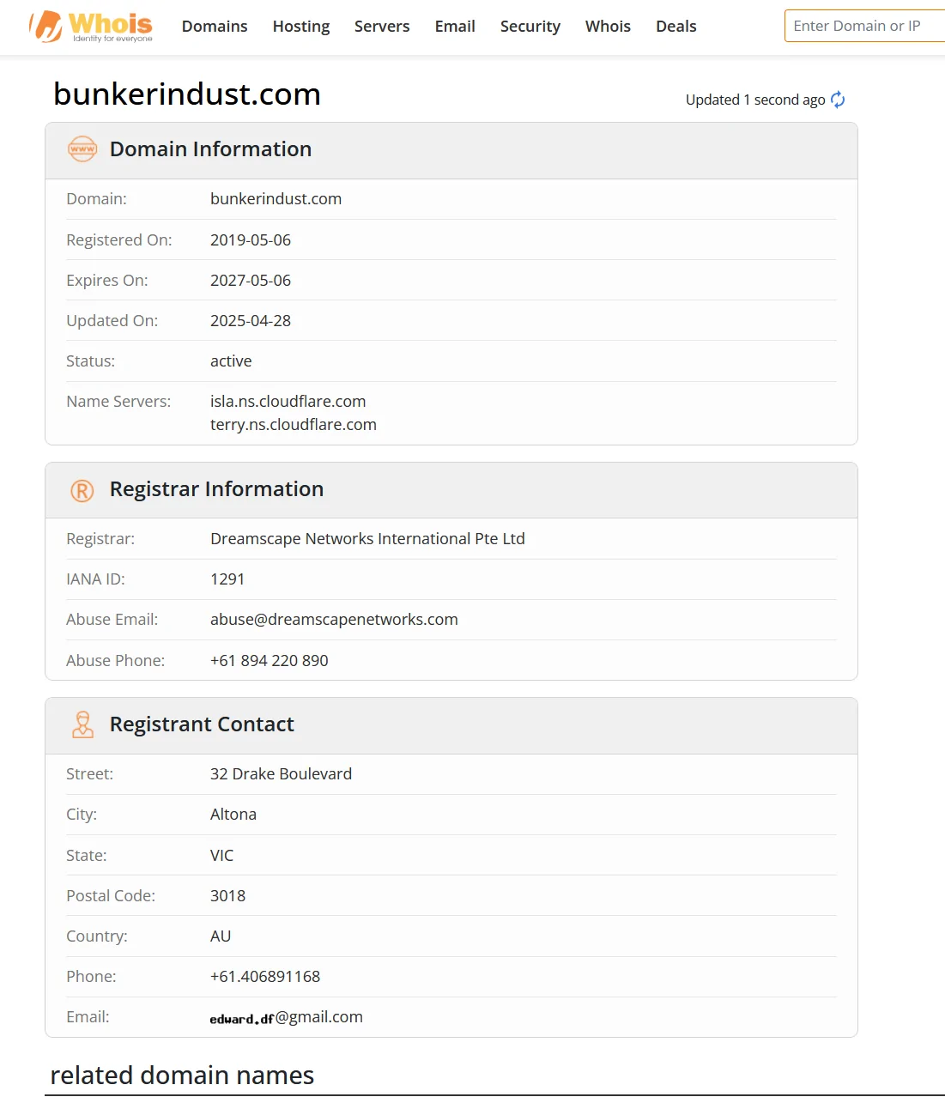
Task: Go to the Whois navigation item
Action: tap(608, 27)
